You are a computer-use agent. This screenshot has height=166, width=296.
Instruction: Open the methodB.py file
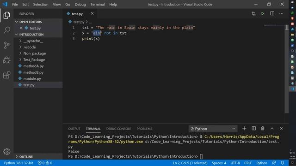click(x=33, y=72)
